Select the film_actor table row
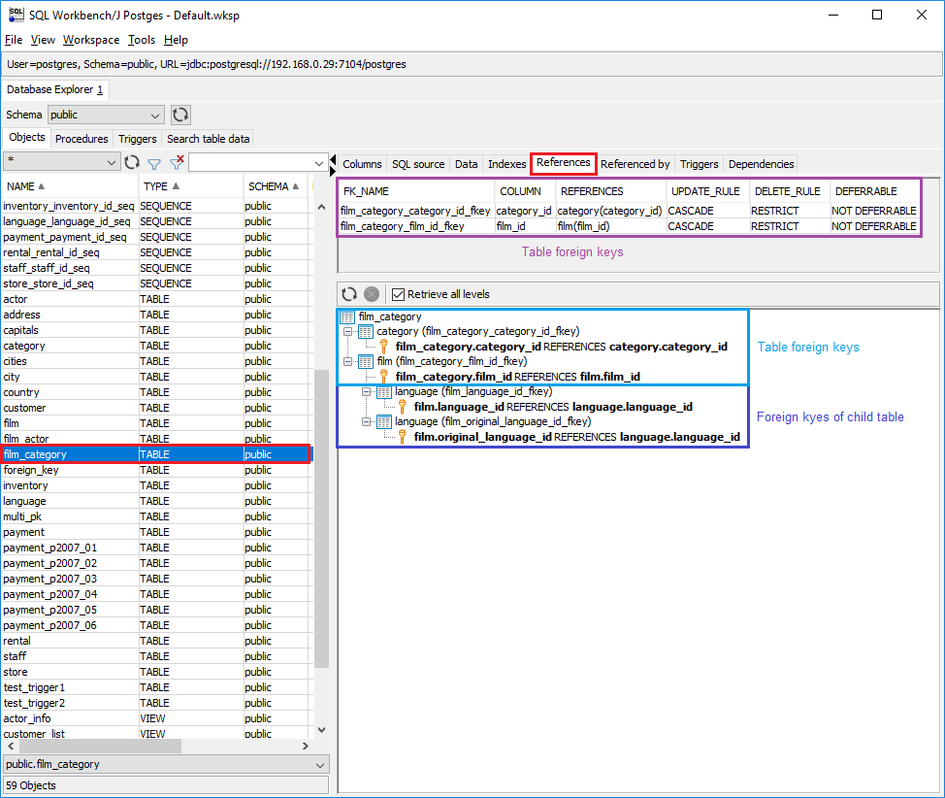 point(27,439)
